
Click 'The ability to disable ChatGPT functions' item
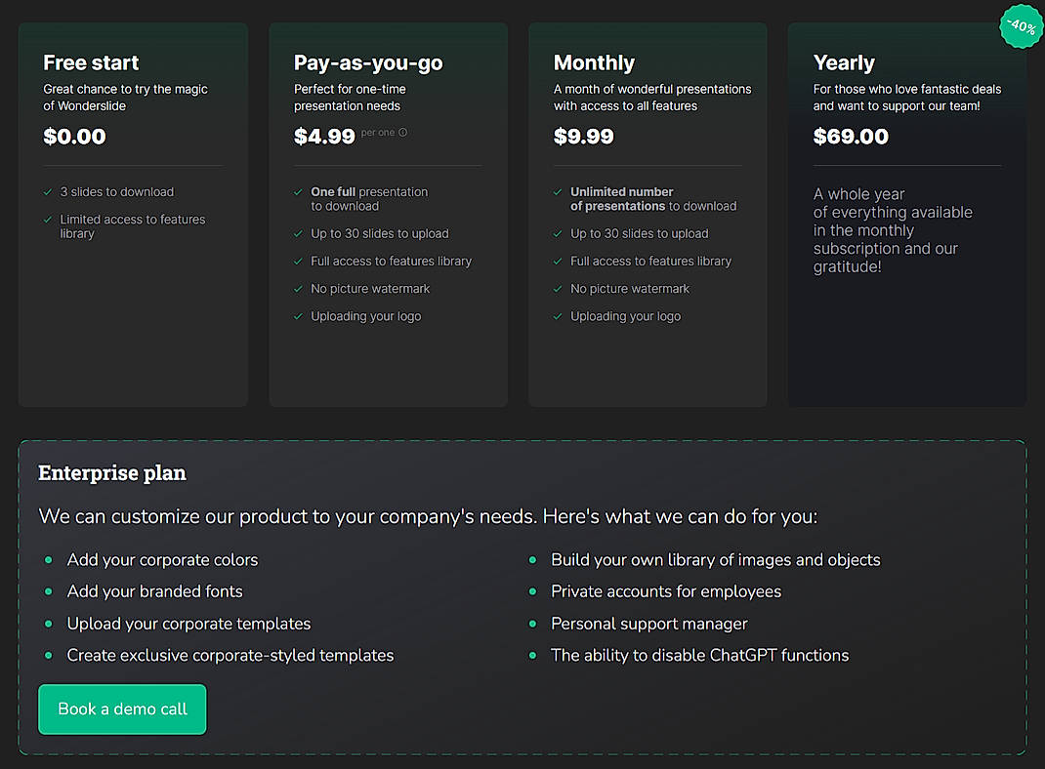click(x=699, y=655)
